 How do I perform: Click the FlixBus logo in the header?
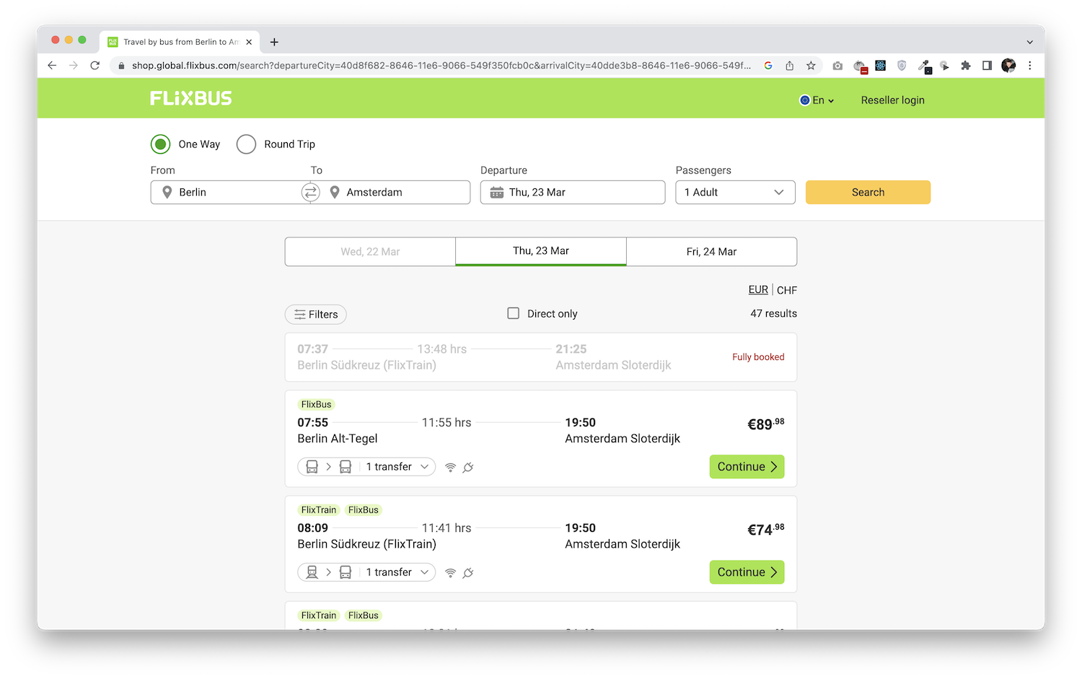(x=190, y=98)
